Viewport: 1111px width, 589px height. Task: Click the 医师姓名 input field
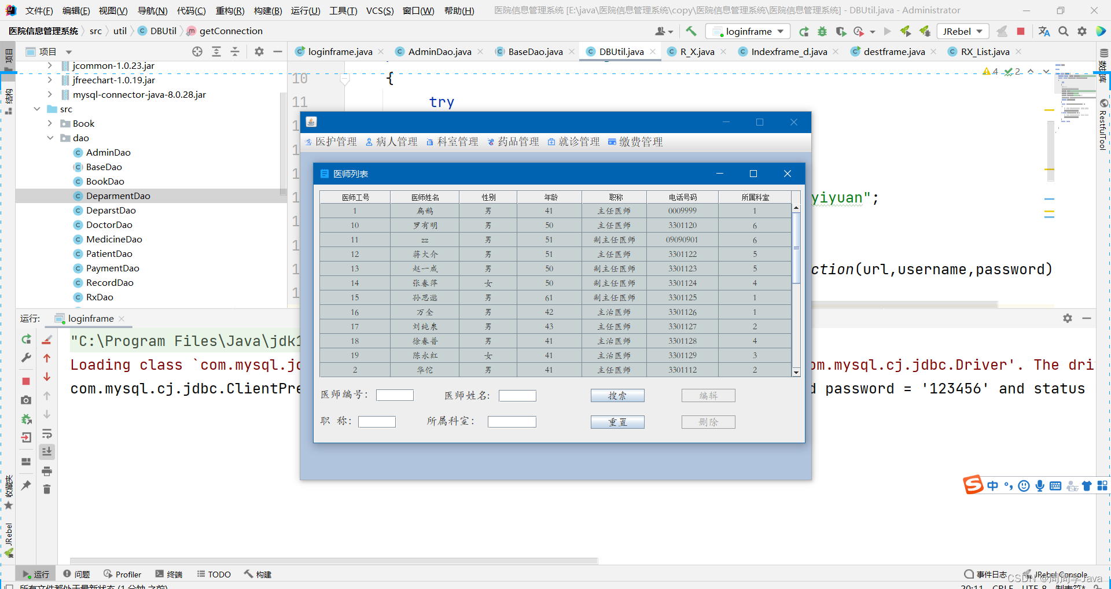click(x=517, y=395)
